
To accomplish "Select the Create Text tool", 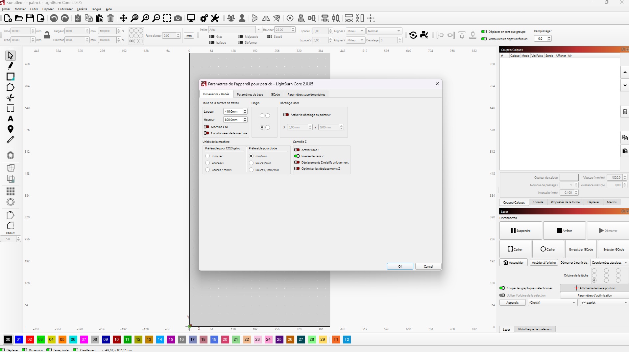I will tap(11, 119).
